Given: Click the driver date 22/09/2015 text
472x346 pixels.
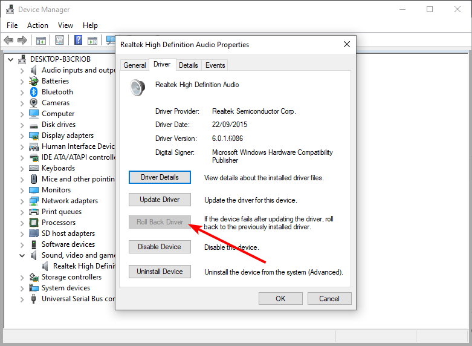Looking at the screenshot, I should 230,125.
